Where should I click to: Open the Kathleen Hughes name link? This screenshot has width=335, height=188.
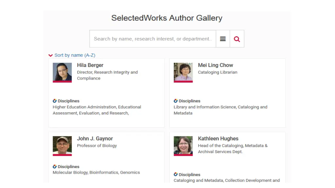click(x=218, y=138)
